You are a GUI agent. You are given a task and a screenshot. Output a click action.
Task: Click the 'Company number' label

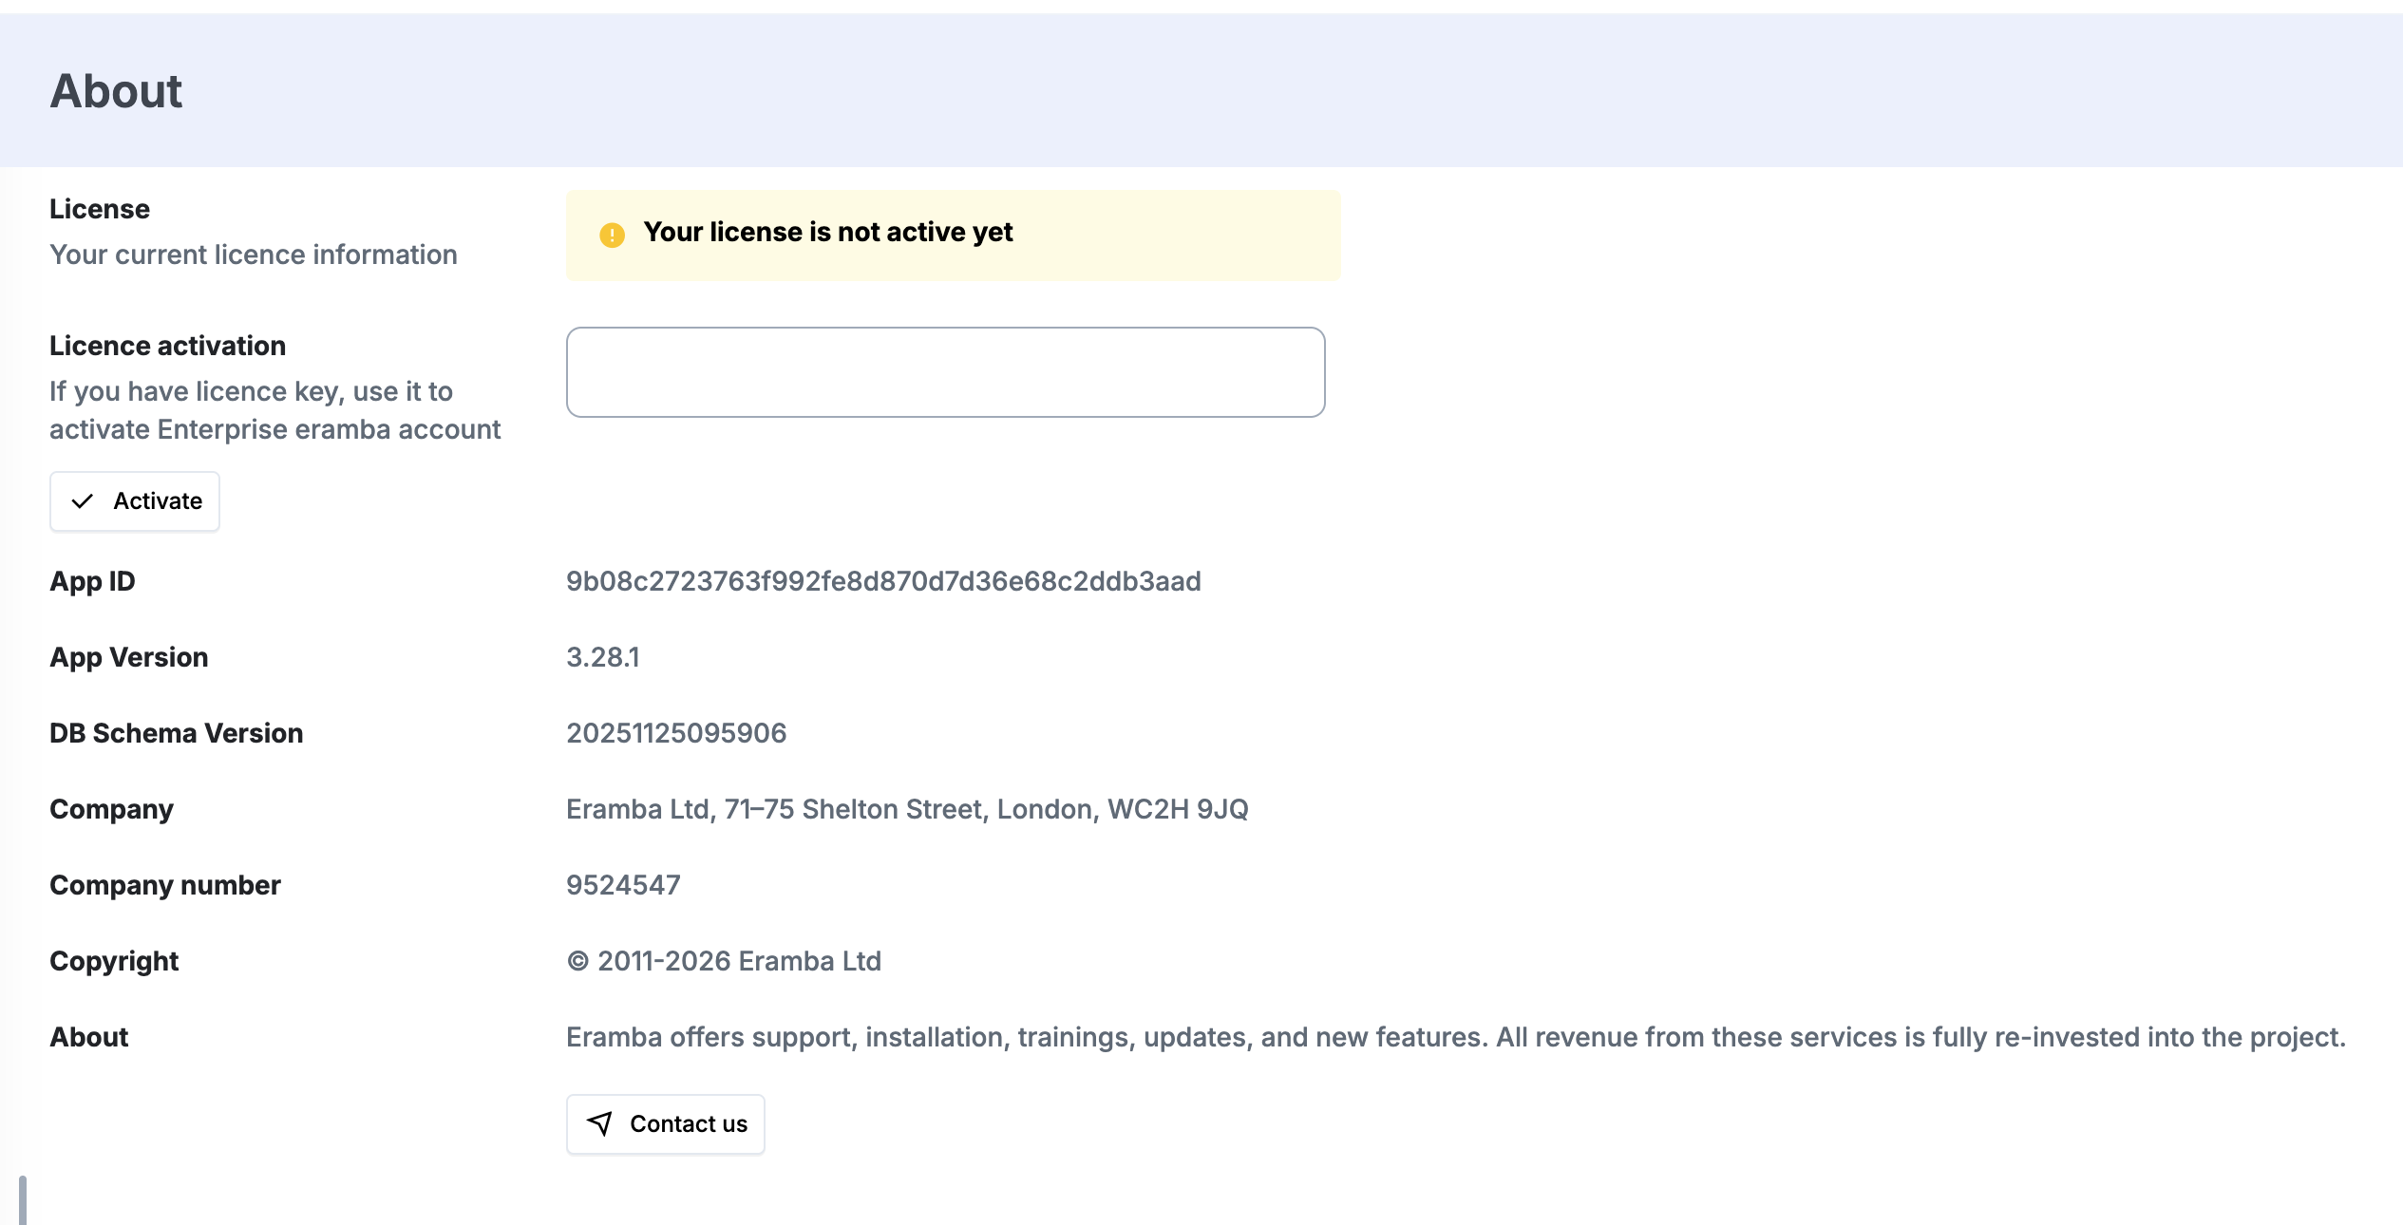164,885
